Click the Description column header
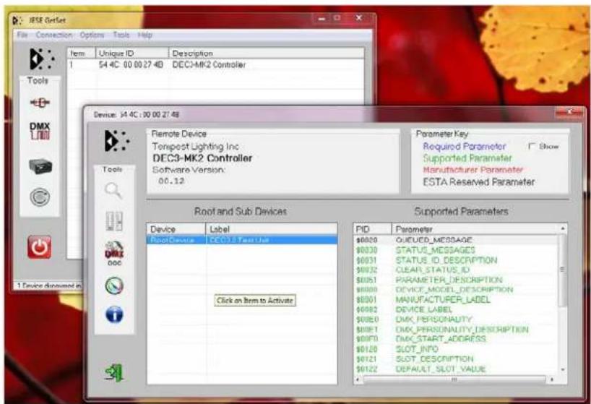This screenshot has width=591, height=404. pos(266,53)
